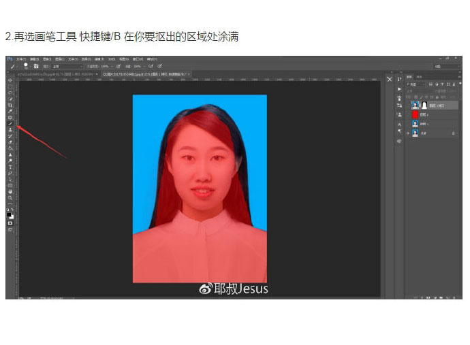Open the 窗口 (Window) menu
The height and width of the screenshot is (345, 470).
[x=138, y=59]
